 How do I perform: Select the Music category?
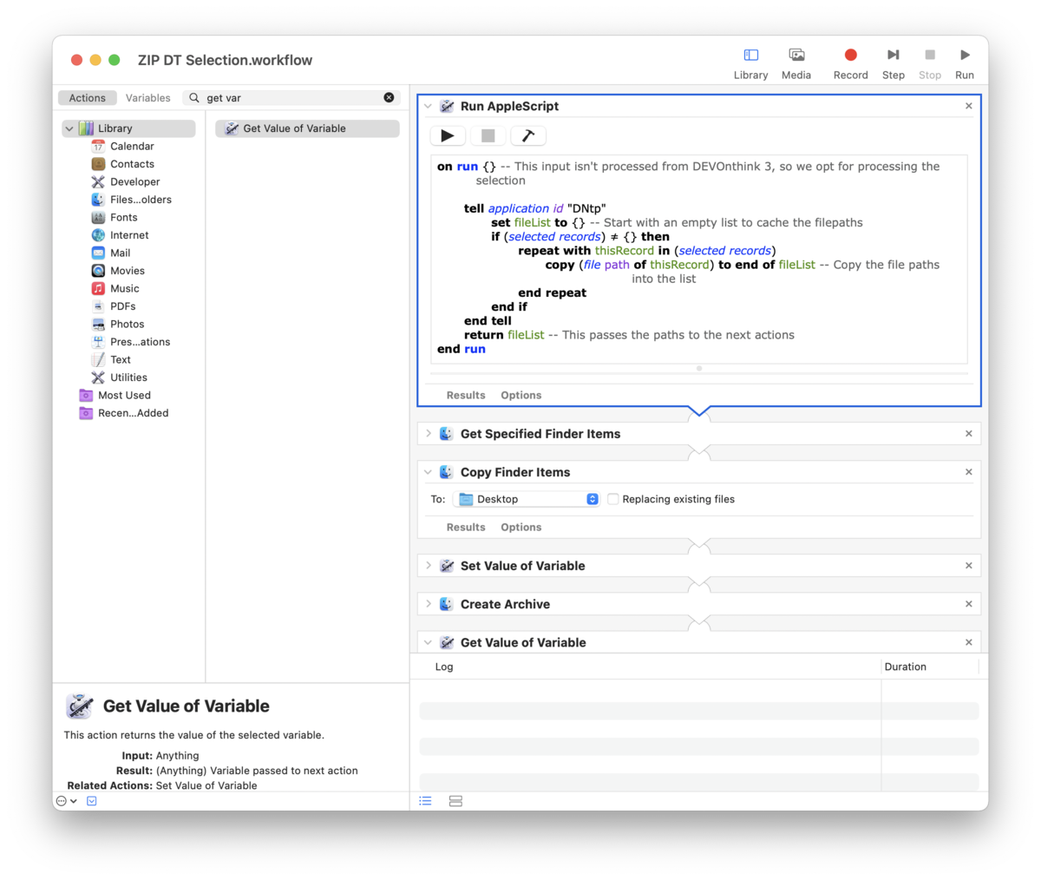click(124, 289)
